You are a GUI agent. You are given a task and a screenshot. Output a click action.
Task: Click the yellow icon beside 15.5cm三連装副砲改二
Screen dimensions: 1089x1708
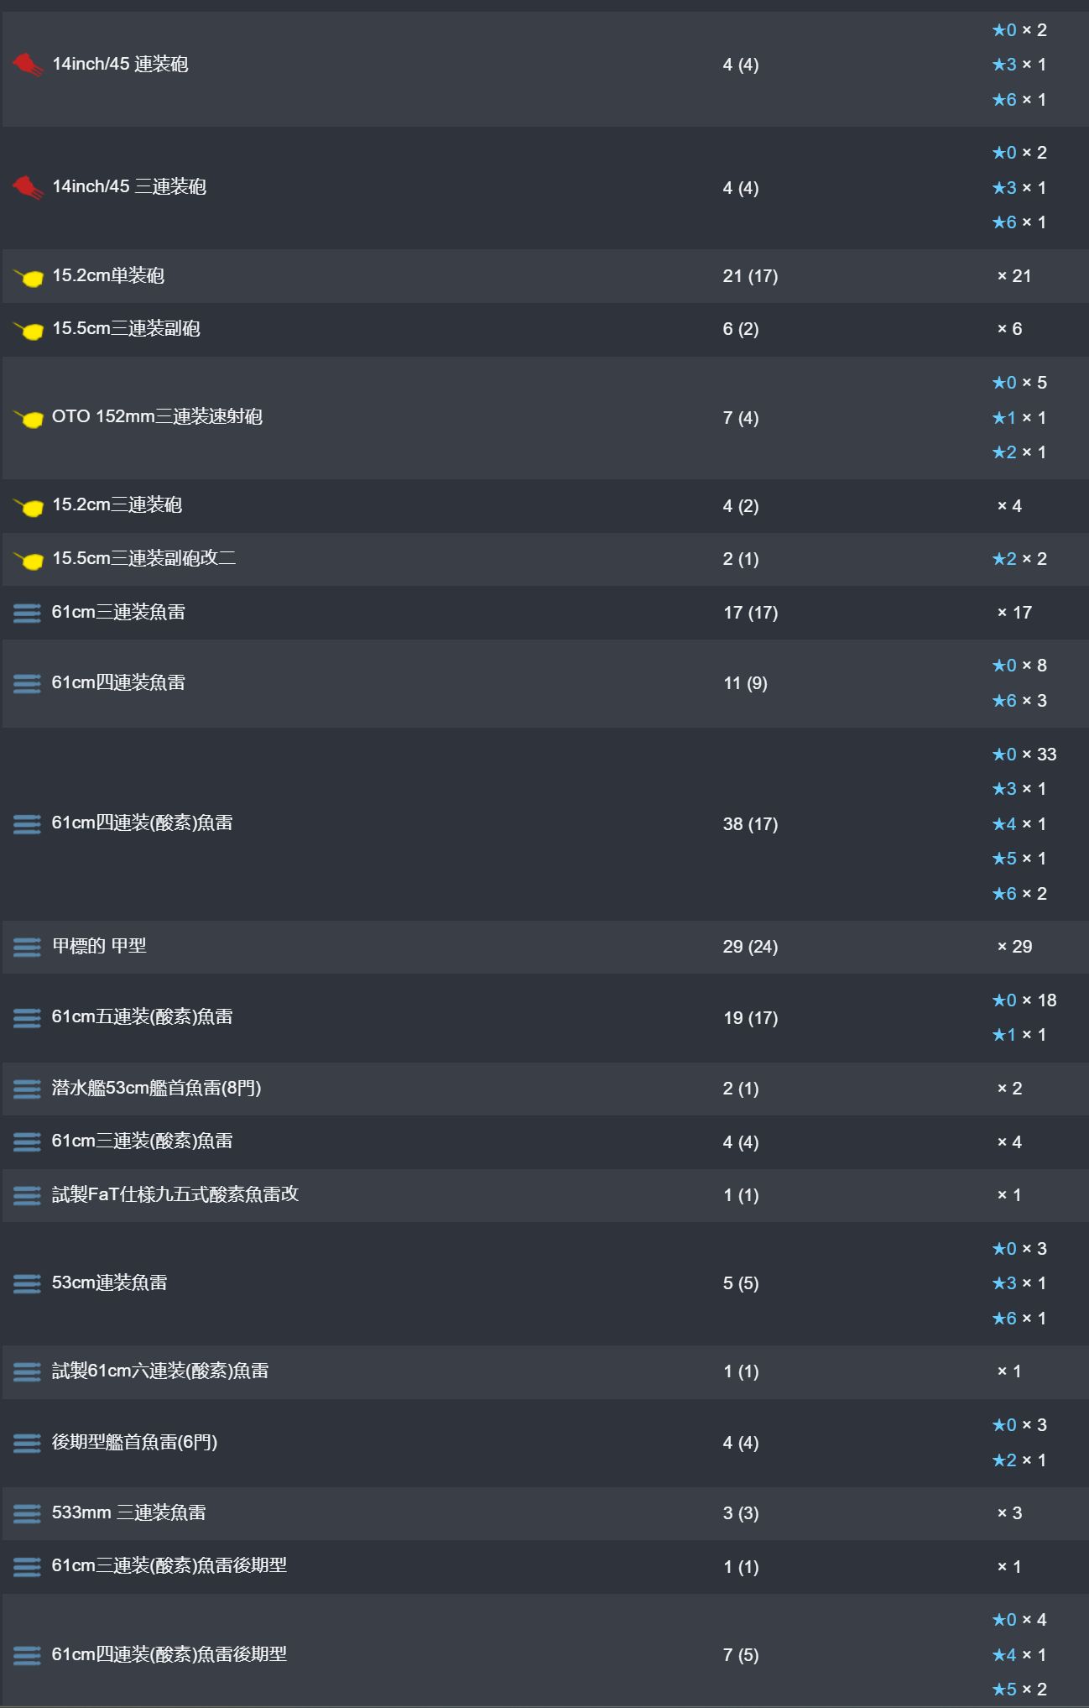point(28,559)
